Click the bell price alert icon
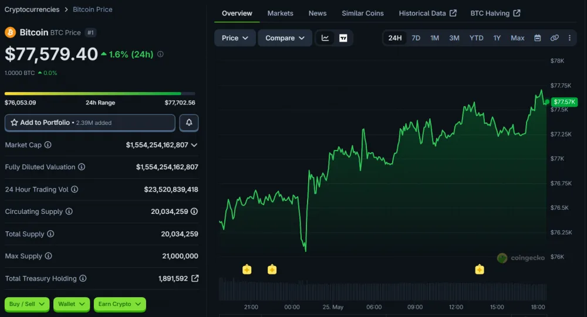 189,122
